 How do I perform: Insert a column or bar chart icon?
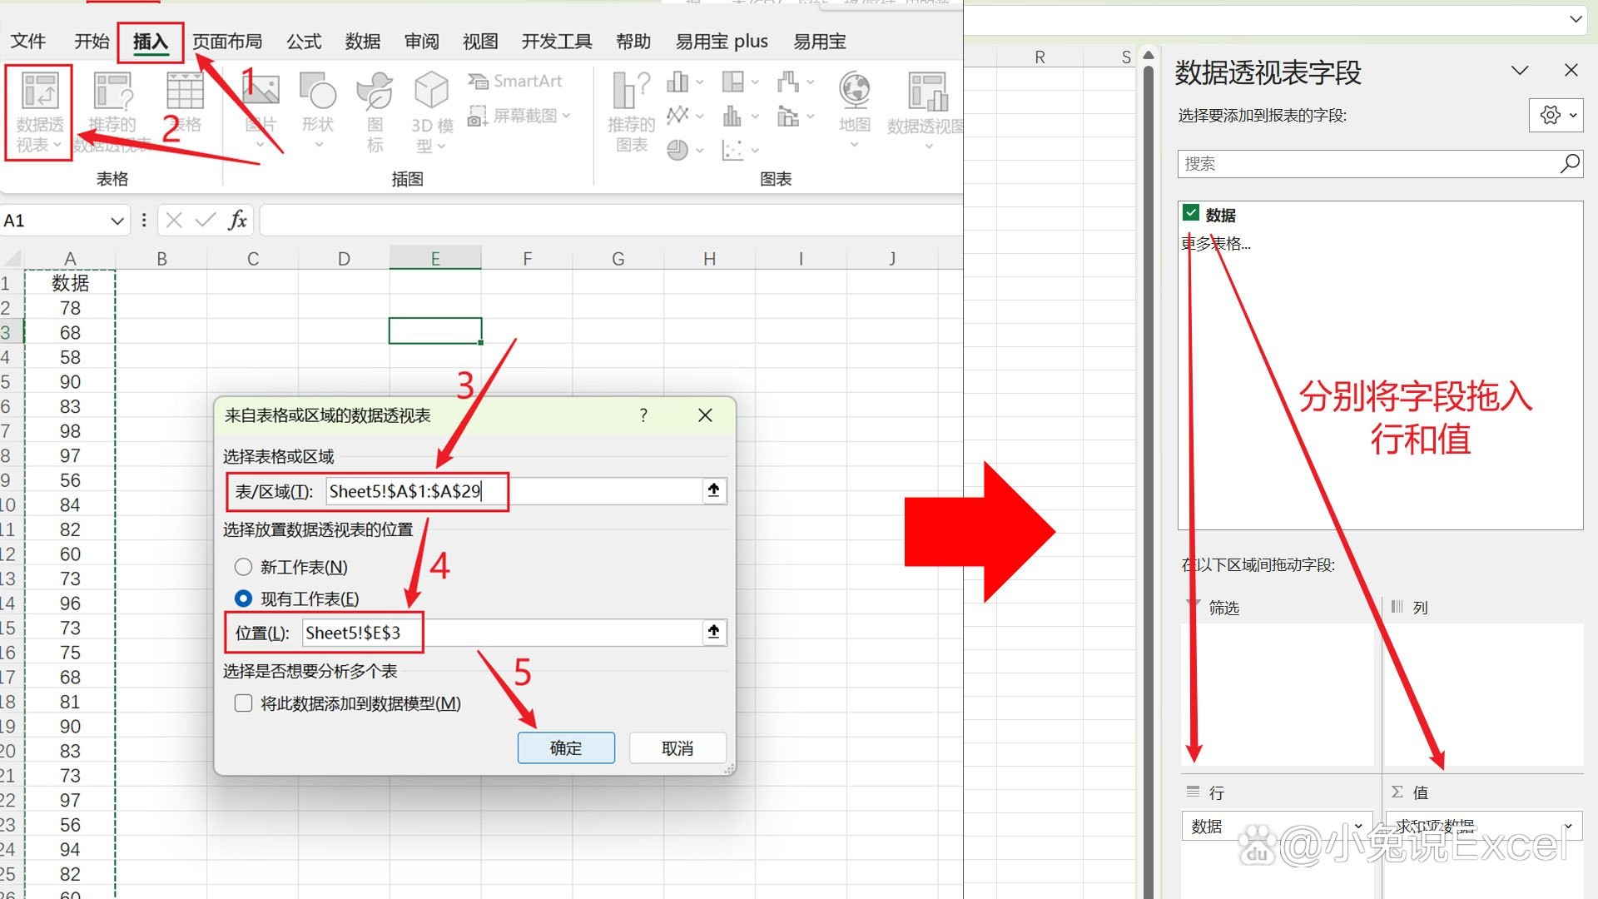[x=677, y=82]
